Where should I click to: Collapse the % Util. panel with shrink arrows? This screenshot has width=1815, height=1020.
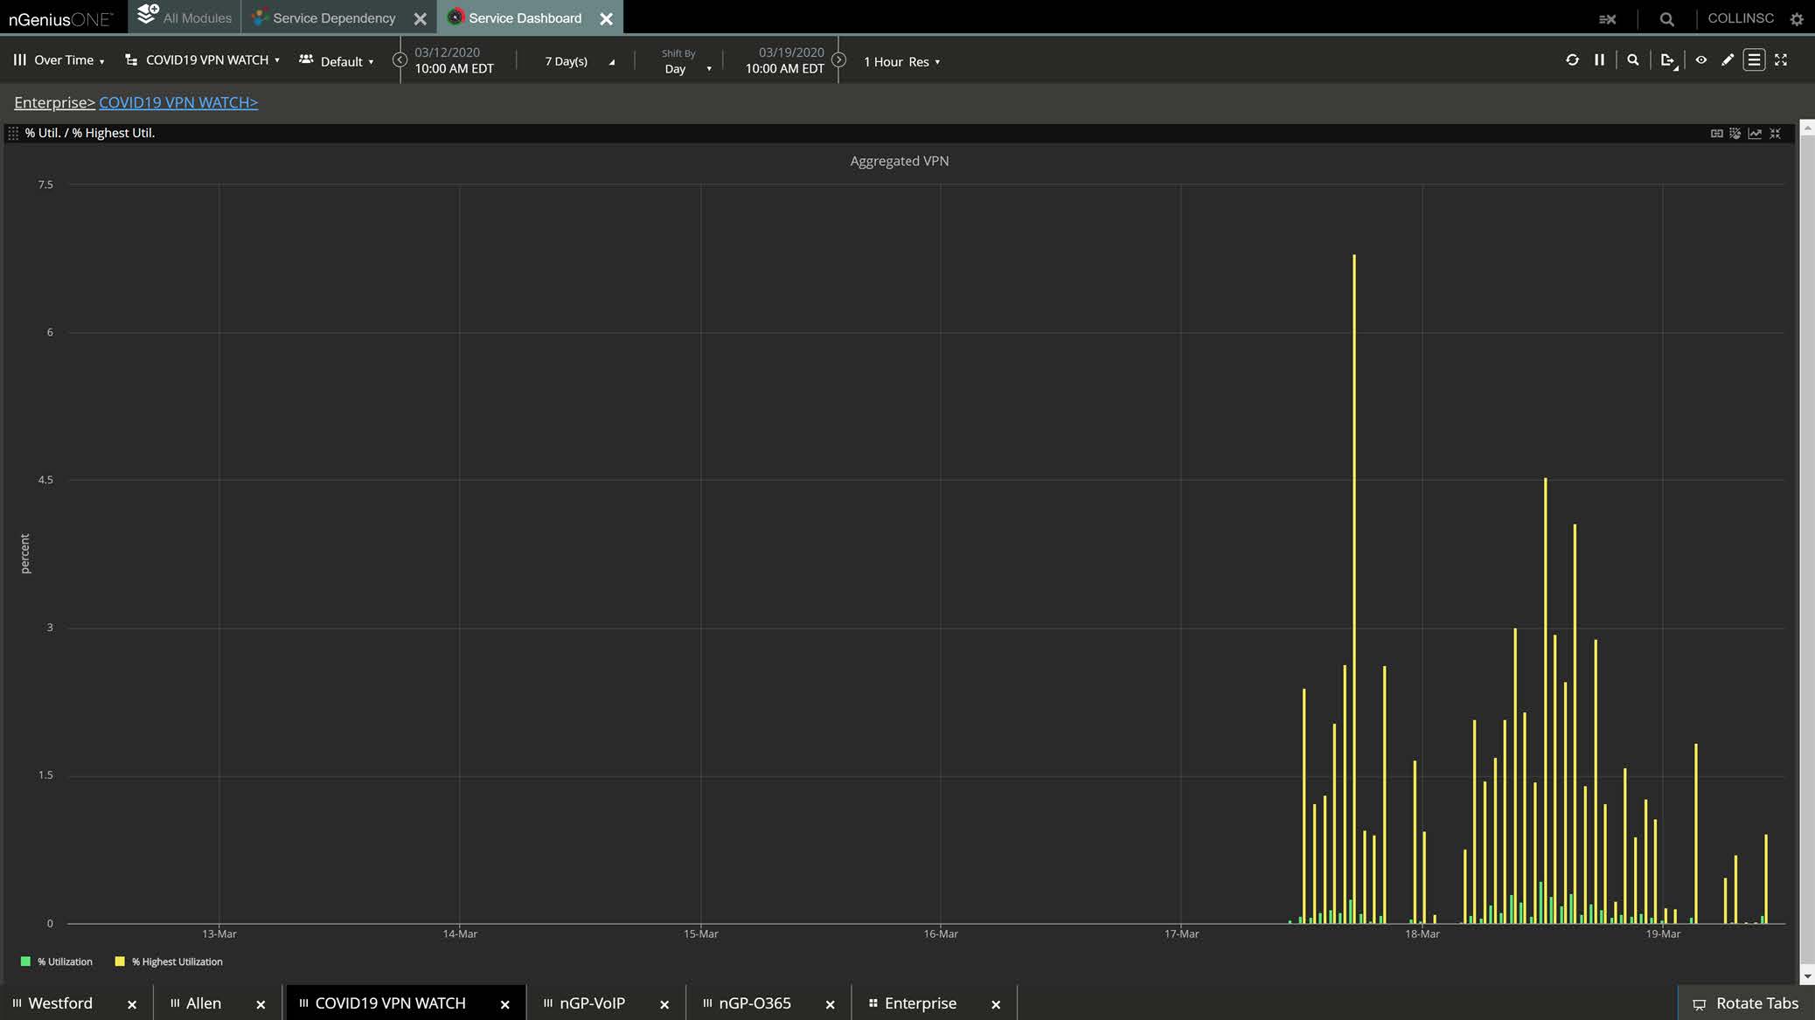click(x=1775, y=133)
